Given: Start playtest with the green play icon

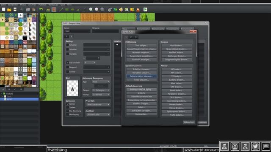Looking at the screenshot, I should 145,9.
